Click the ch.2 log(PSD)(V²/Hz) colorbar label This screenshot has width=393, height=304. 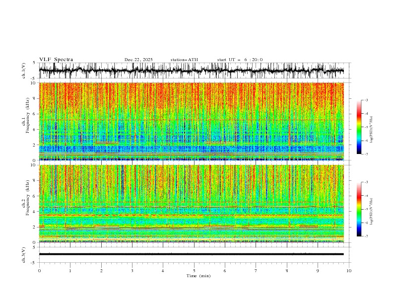[372, 212]
